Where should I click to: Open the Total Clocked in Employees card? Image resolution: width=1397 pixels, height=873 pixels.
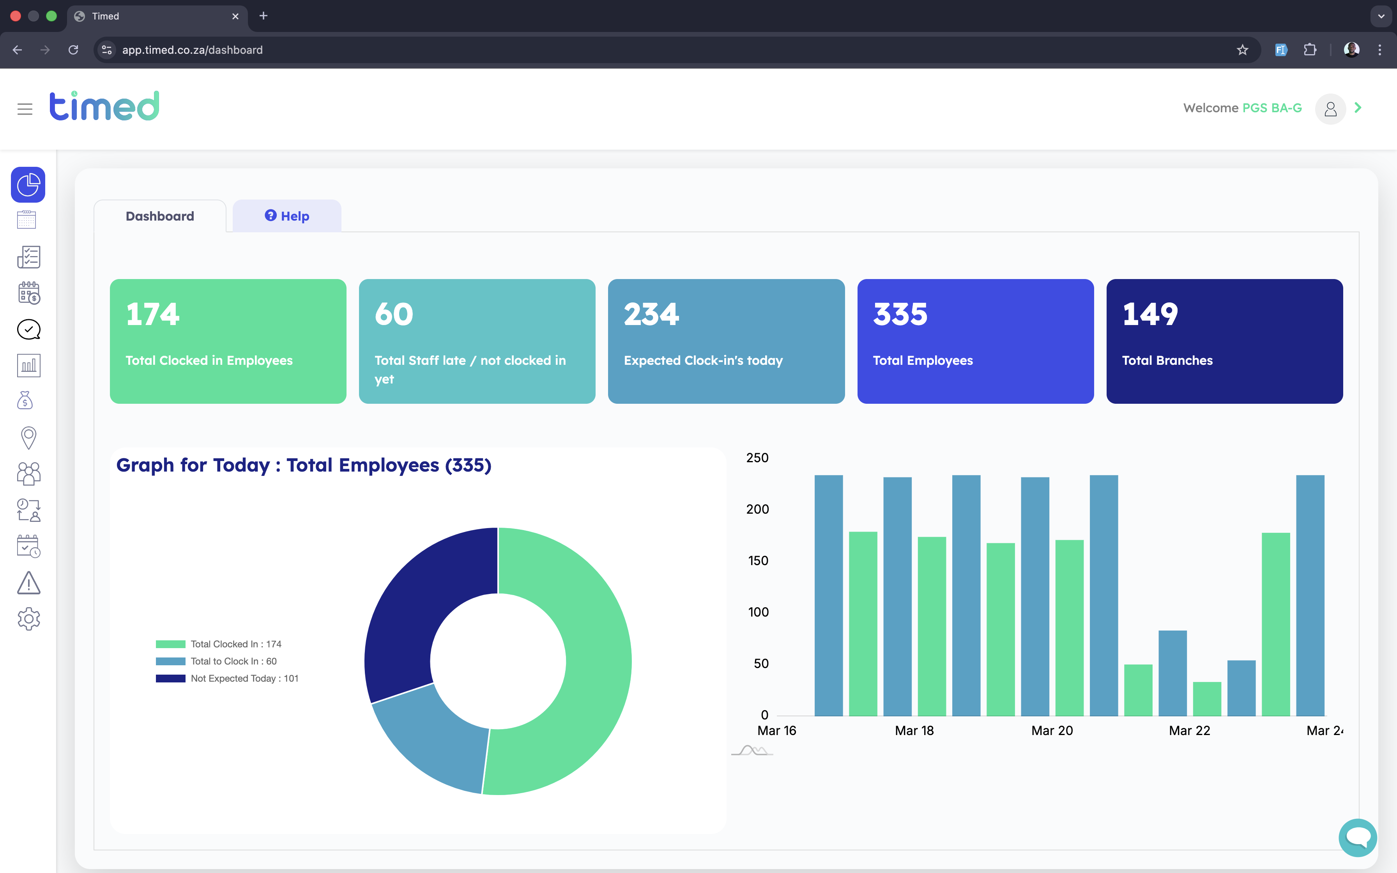point(228,341)
